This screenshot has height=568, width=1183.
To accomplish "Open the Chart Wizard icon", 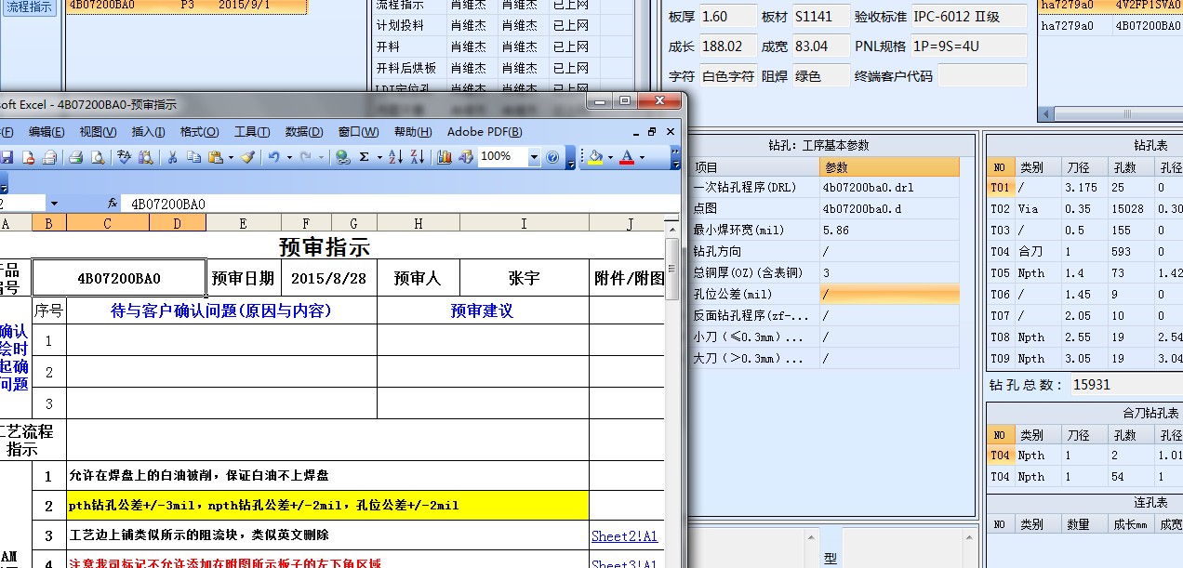I will (445, 157).
